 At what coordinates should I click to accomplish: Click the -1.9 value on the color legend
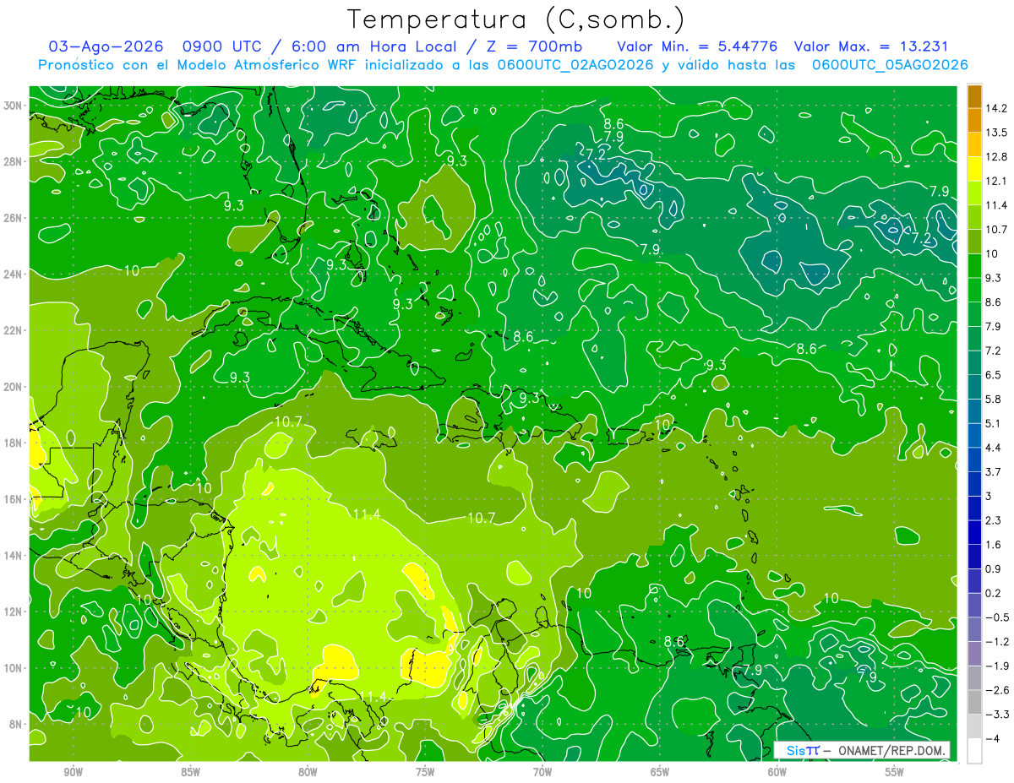click(996, 666)
